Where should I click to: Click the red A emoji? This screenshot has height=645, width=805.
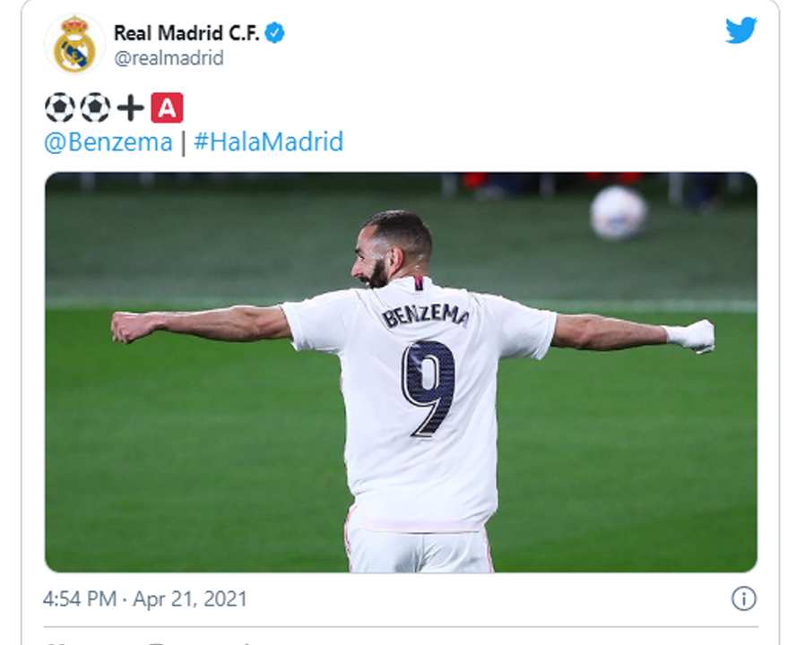pos(167,107)
